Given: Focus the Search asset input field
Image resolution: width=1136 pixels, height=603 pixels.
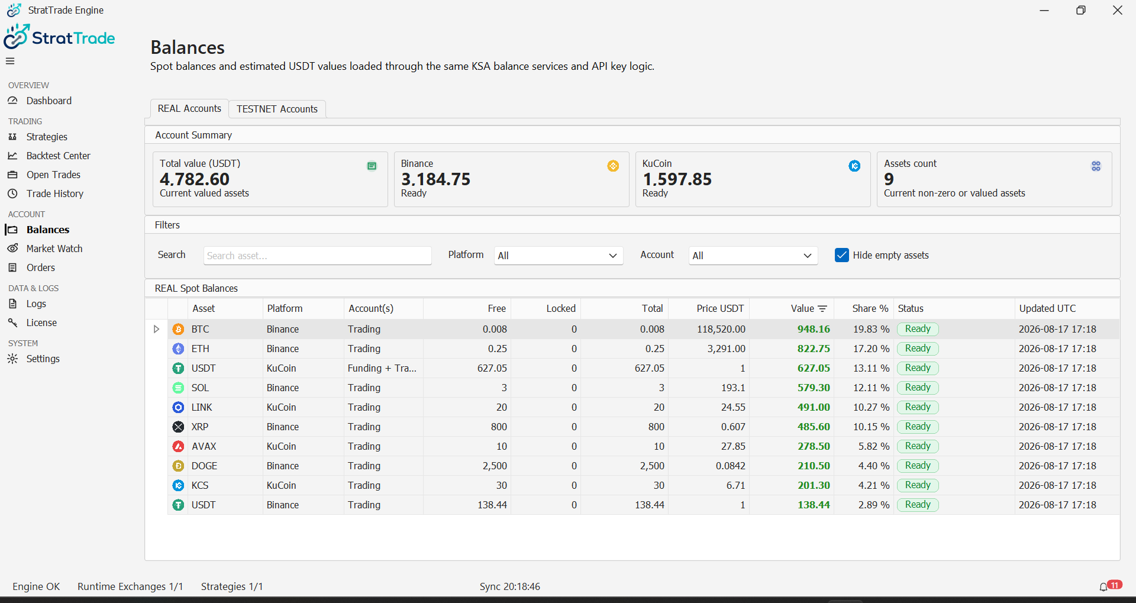Looking at the screenshot, I should (x=318, y=256).
